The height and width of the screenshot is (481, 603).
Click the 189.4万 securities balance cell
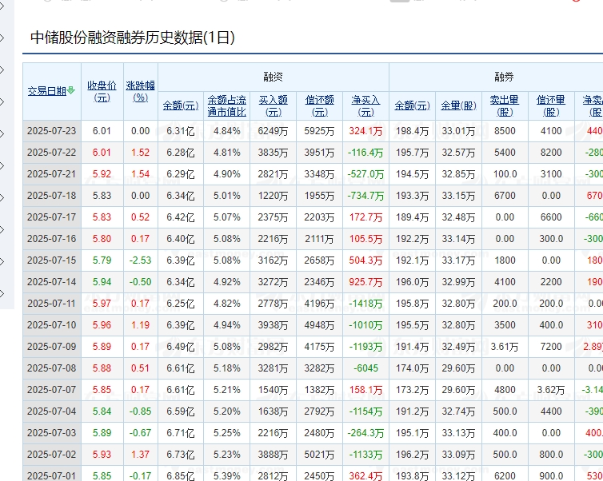pyautogui.click(x=412, y=217)
